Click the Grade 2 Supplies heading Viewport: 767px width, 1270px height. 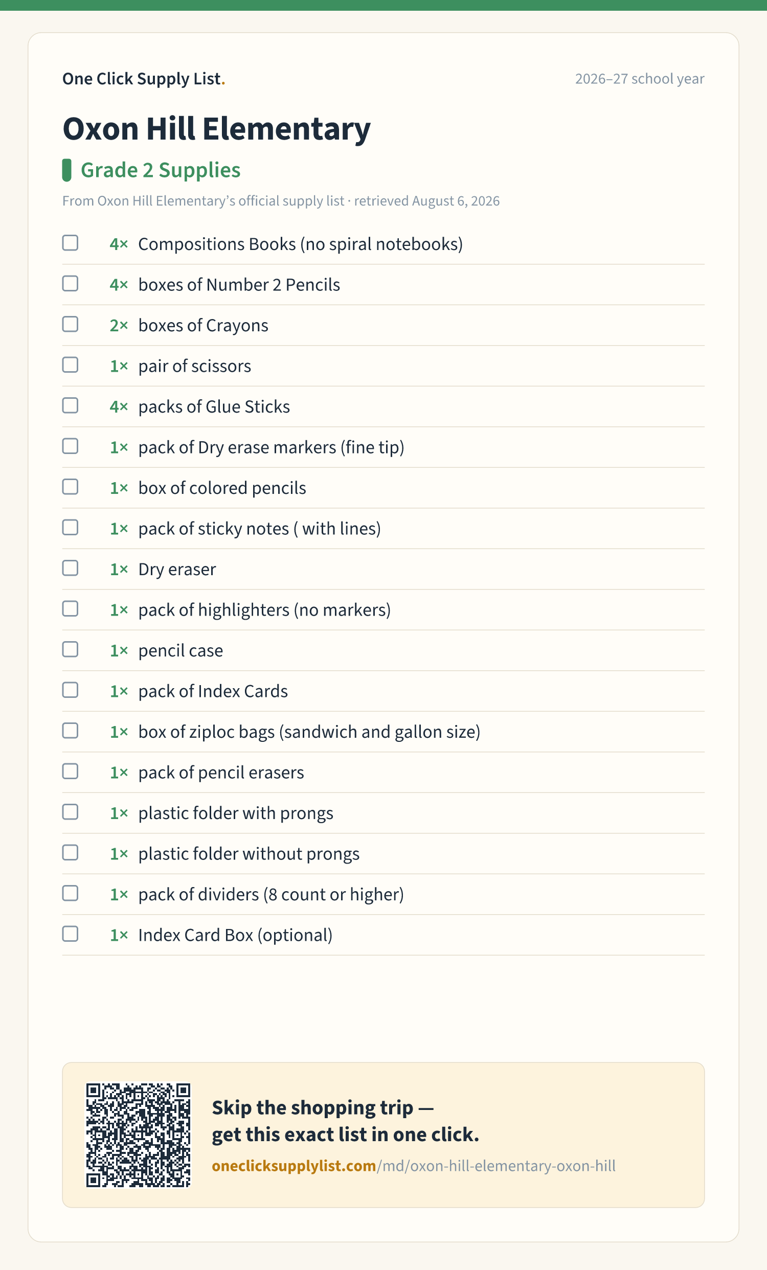point(161,170)
